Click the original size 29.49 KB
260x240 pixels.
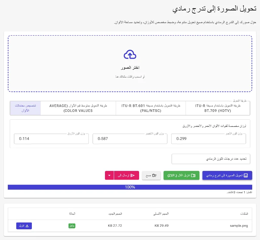point(162,226)
